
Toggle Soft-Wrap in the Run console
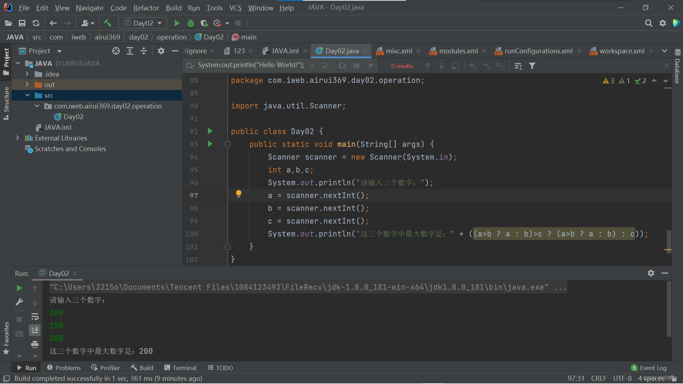pyautogui.click(x=35, y=316)
